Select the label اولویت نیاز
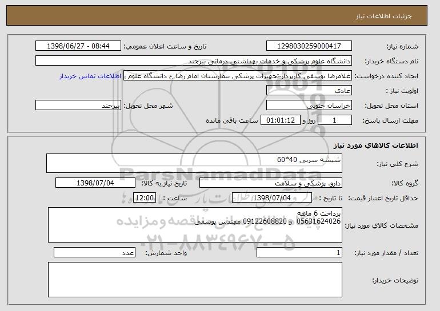This screenshot has height=311, width=440. (x=402, y=91)
